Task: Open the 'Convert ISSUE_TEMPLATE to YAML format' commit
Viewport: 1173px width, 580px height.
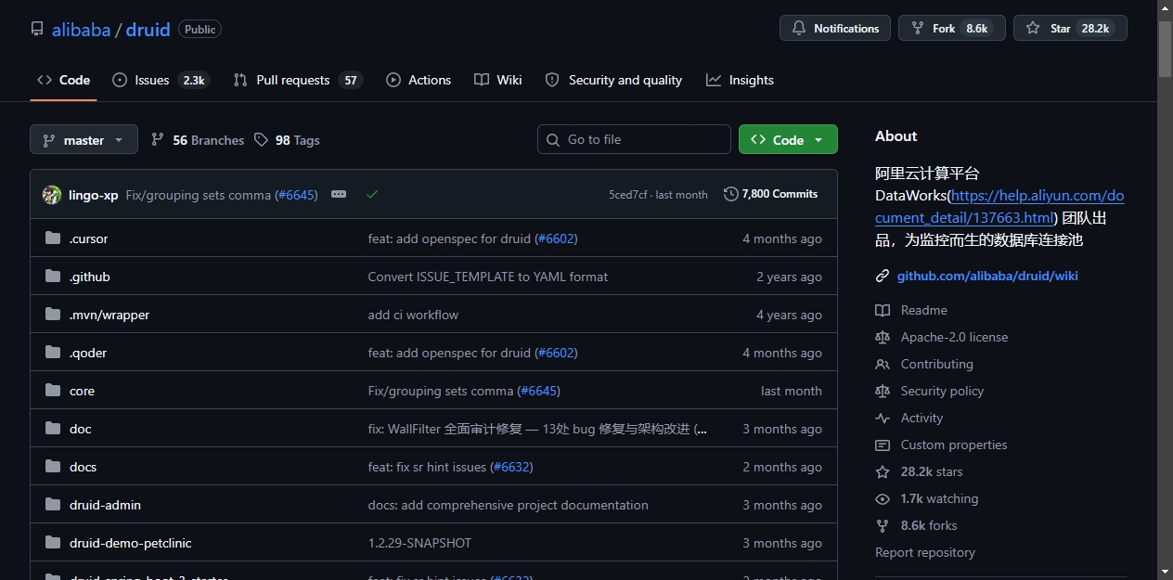Action: click(x=488, y=277)
